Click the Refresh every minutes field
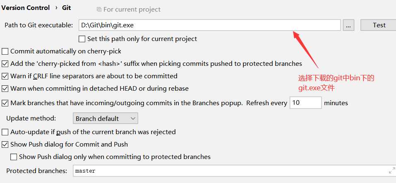The image size is (396, 183). (x=305, y=103)
